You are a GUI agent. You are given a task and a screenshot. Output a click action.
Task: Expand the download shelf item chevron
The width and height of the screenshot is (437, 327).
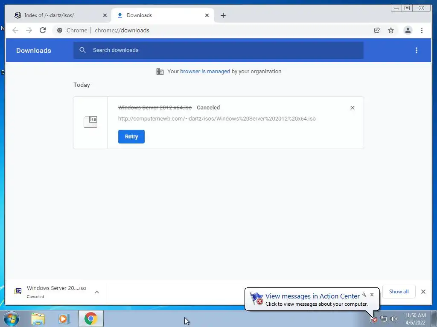pyautogui.click(x=97, y=292)
